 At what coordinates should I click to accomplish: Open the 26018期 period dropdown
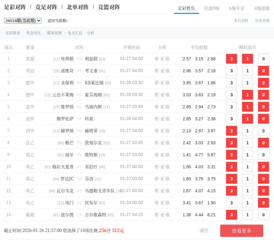click(23, 21)
